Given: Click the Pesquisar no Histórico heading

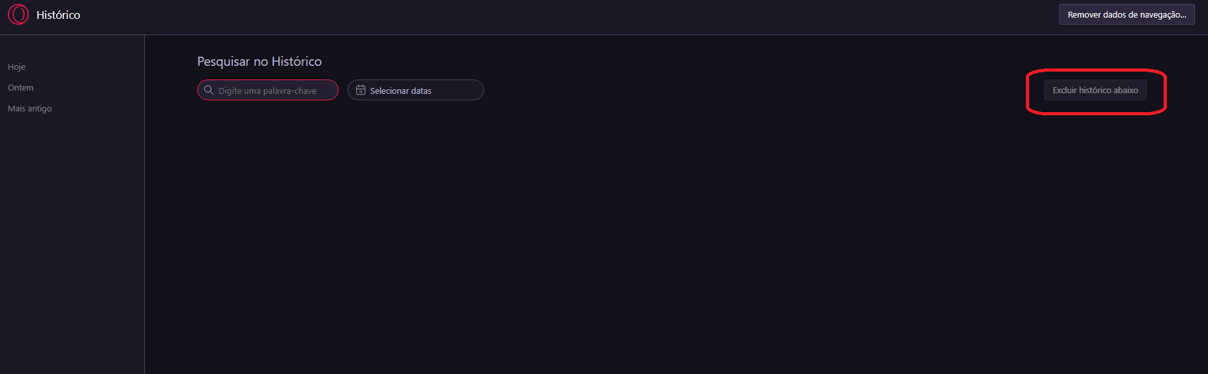Looking at the screenshot, I should 259,62.
